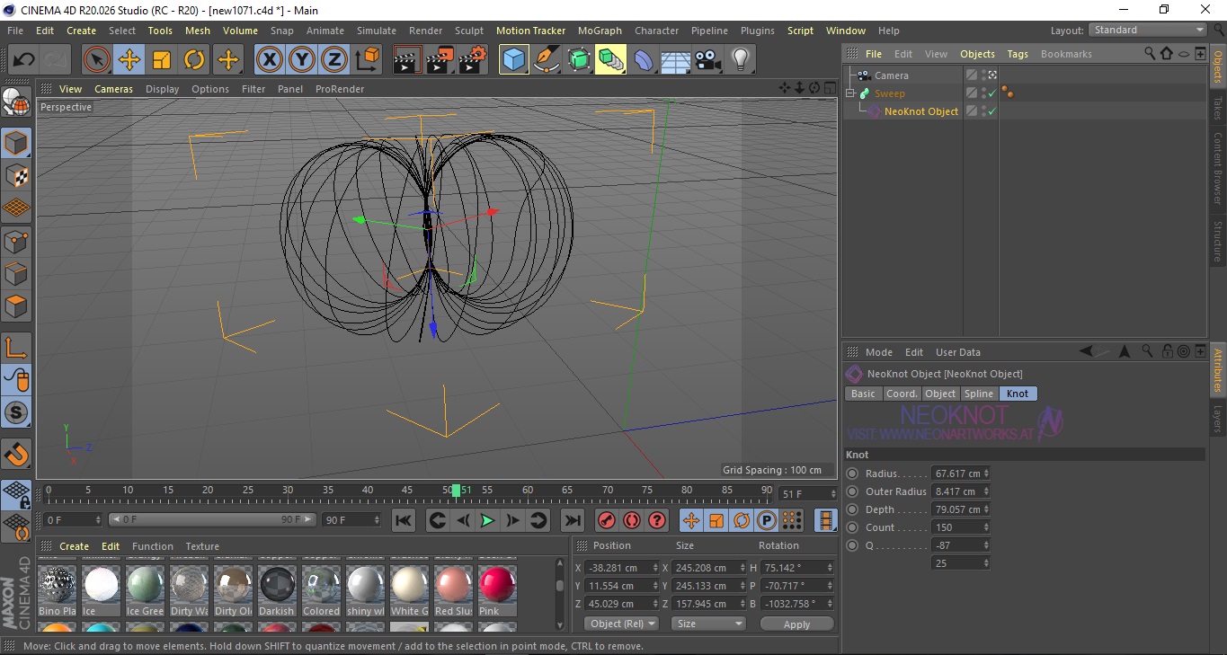1227x655 pixels.
Task: Activate the Move tool
Action: (x=129, y=60)
